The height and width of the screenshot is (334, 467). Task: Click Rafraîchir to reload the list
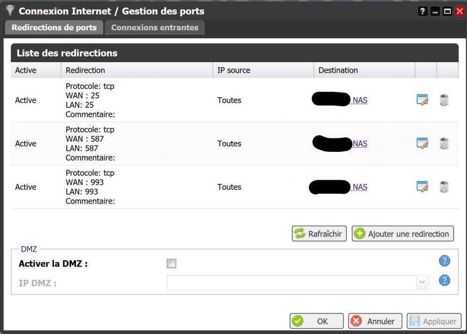pyautogui.click(x=319, y=234)
